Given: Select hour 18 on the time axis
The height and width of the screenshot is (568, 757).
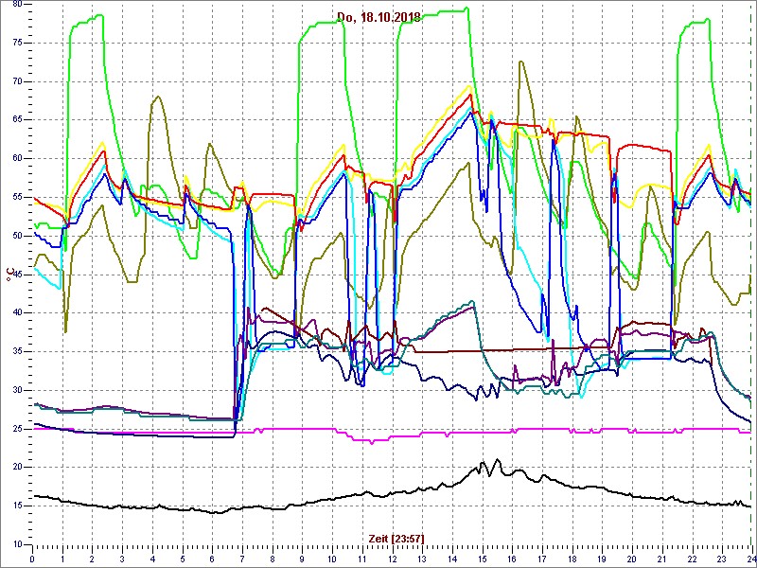Looking at the screenshot, I should 572,559.
